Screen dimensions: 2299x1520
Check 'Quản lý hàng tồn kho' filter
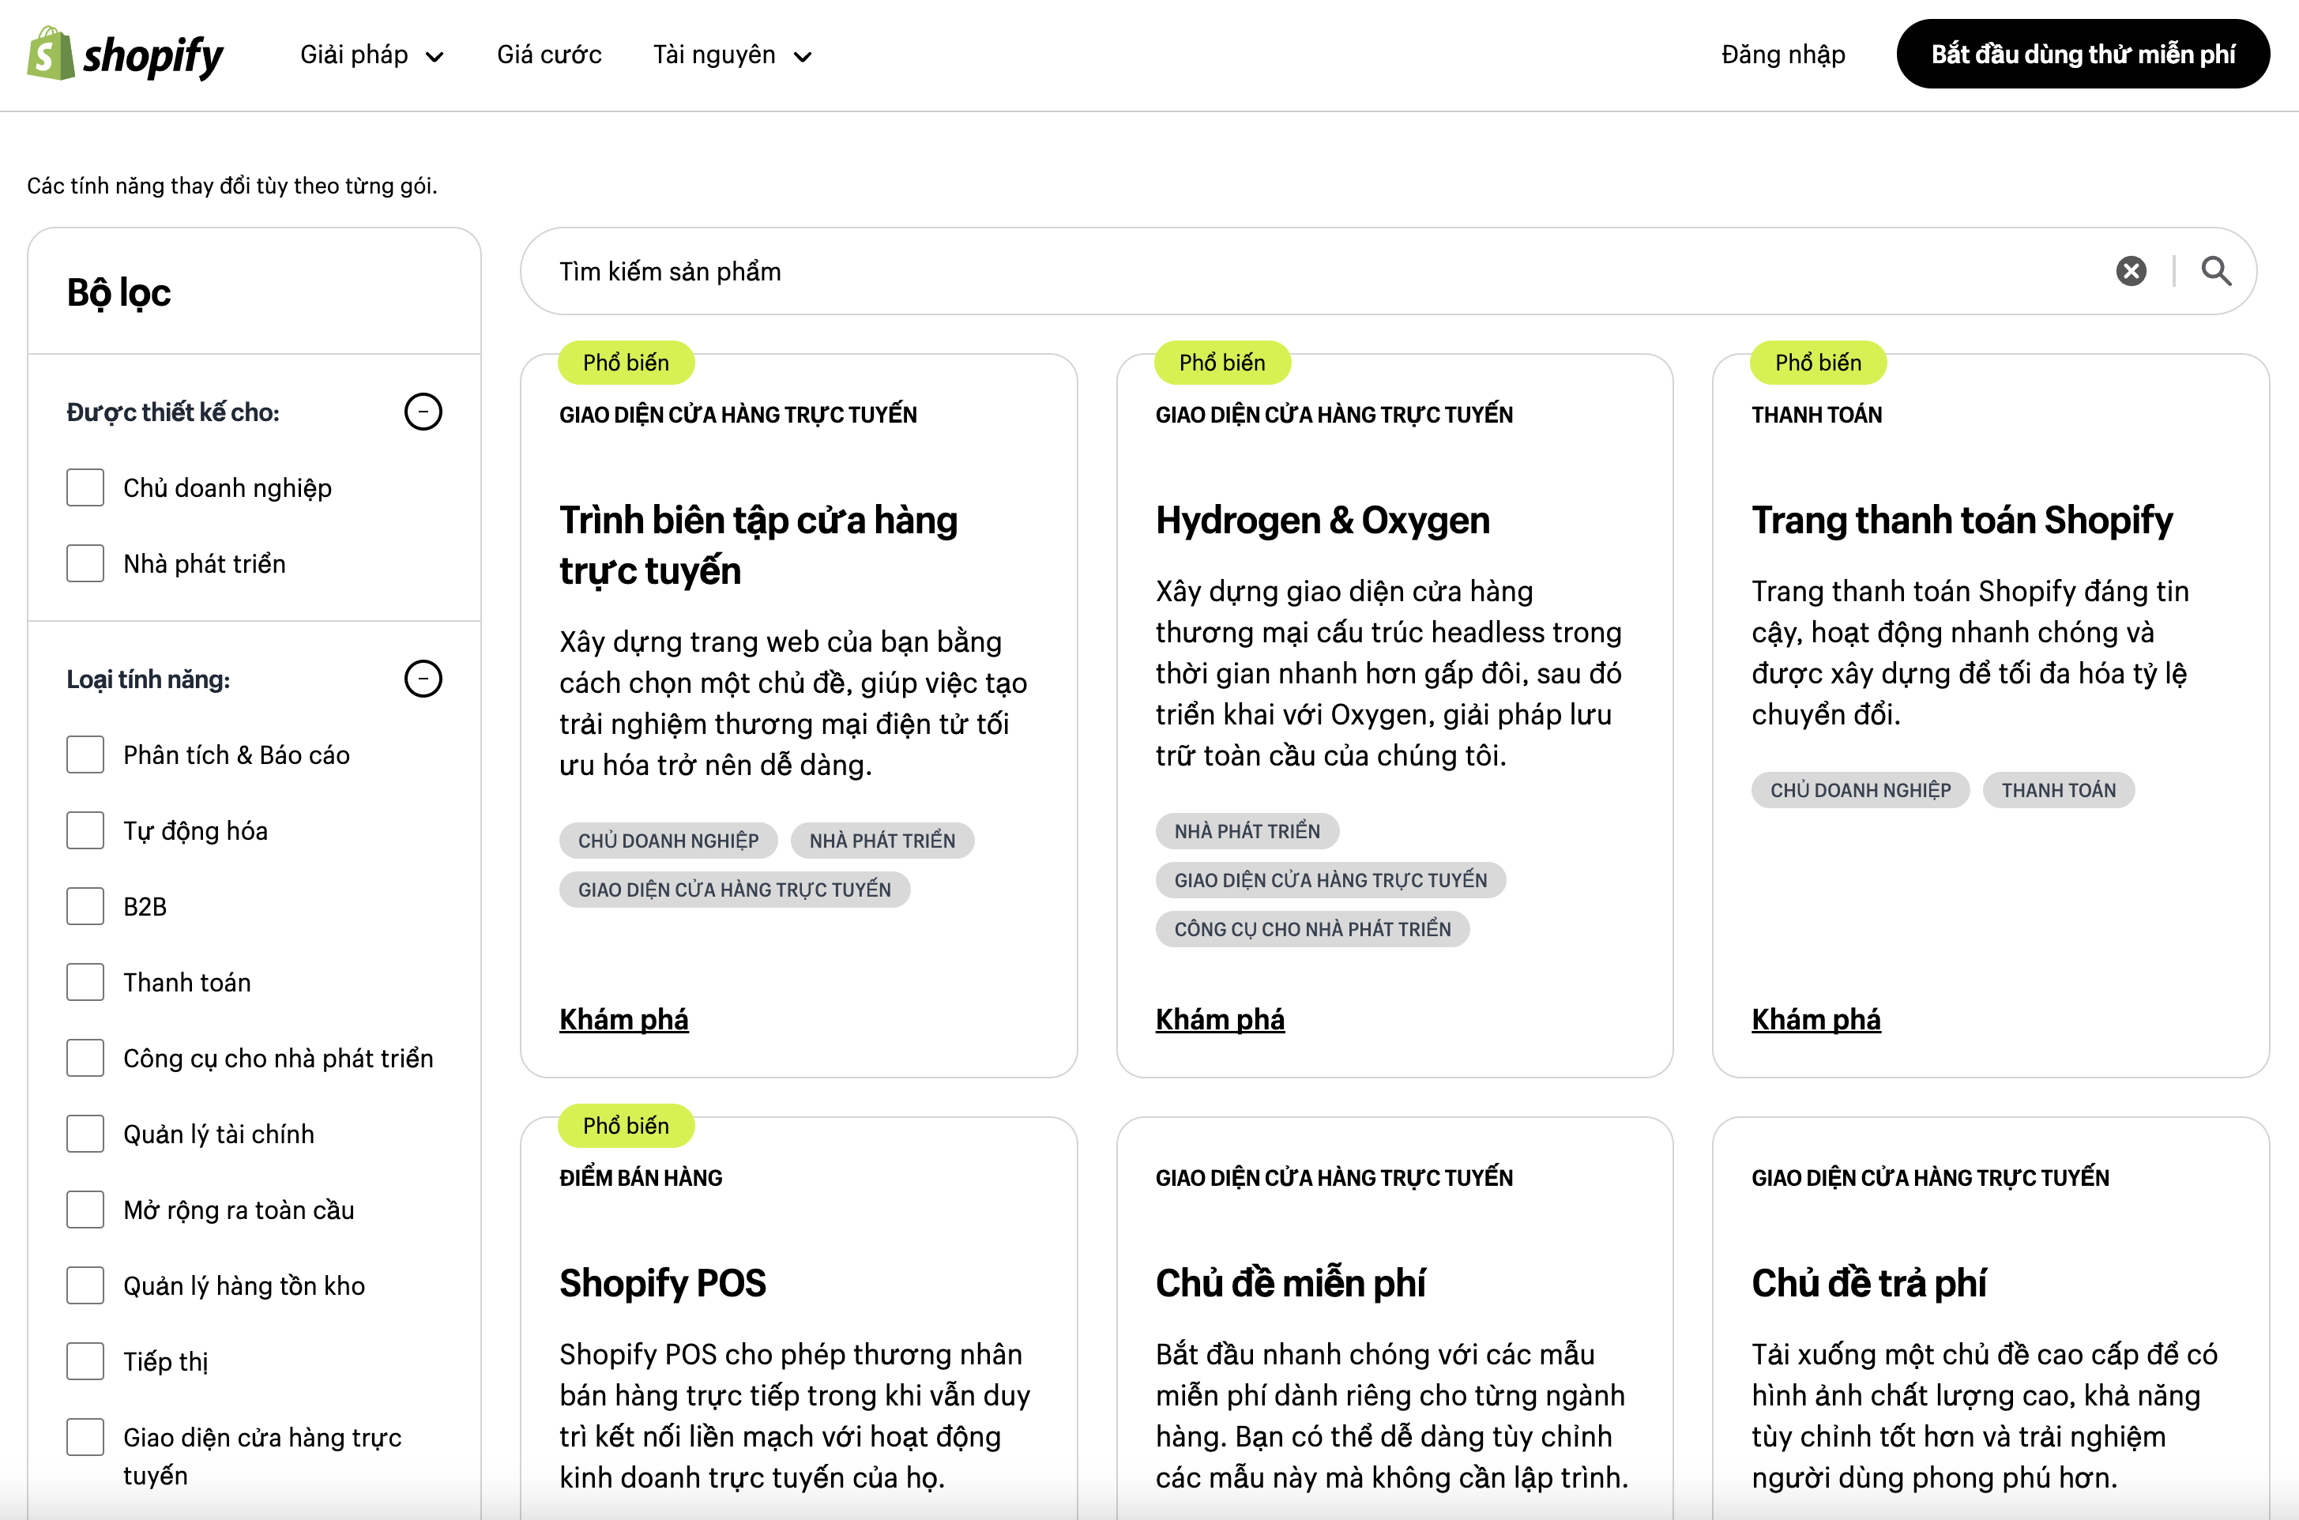85,1285
